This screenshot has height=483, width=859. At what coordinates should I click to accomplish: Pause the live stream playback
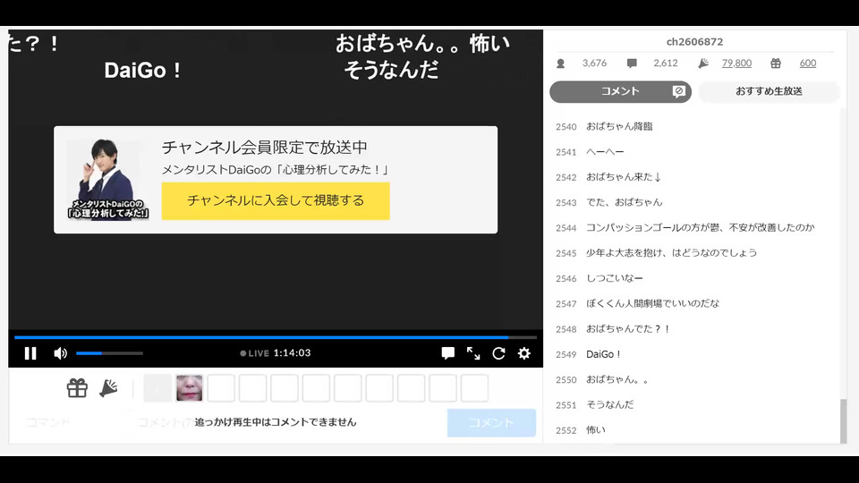[30, 353]
